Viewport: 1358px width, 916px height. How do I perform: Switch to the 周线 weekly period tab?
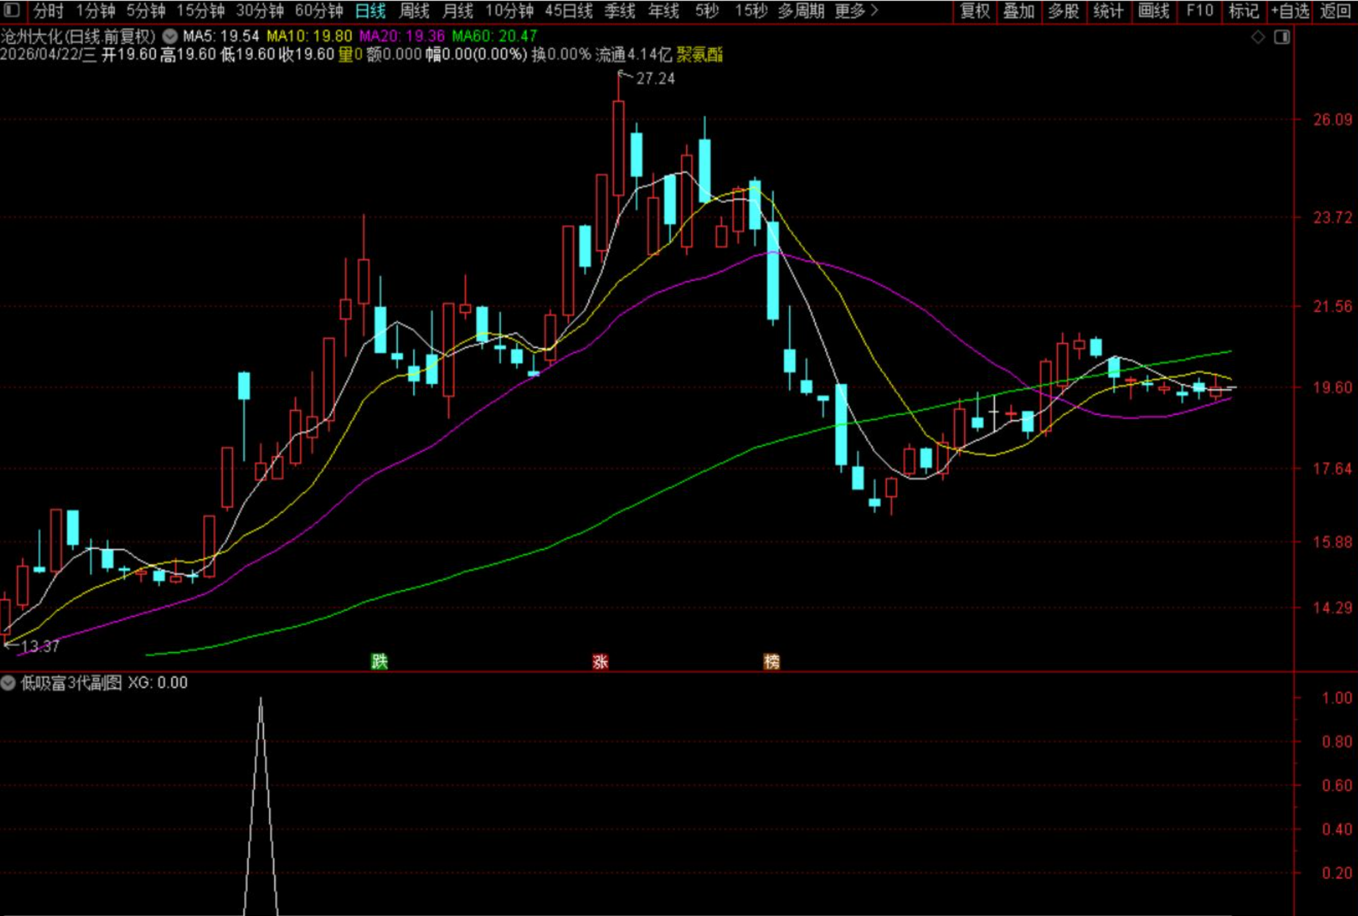414,11
